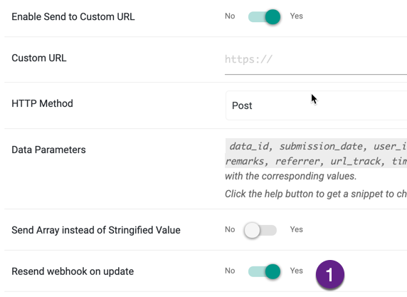Click the remarks, referrer, url_track code line
The width and height of the screenshot is (407, 297).
pos(316,162)
